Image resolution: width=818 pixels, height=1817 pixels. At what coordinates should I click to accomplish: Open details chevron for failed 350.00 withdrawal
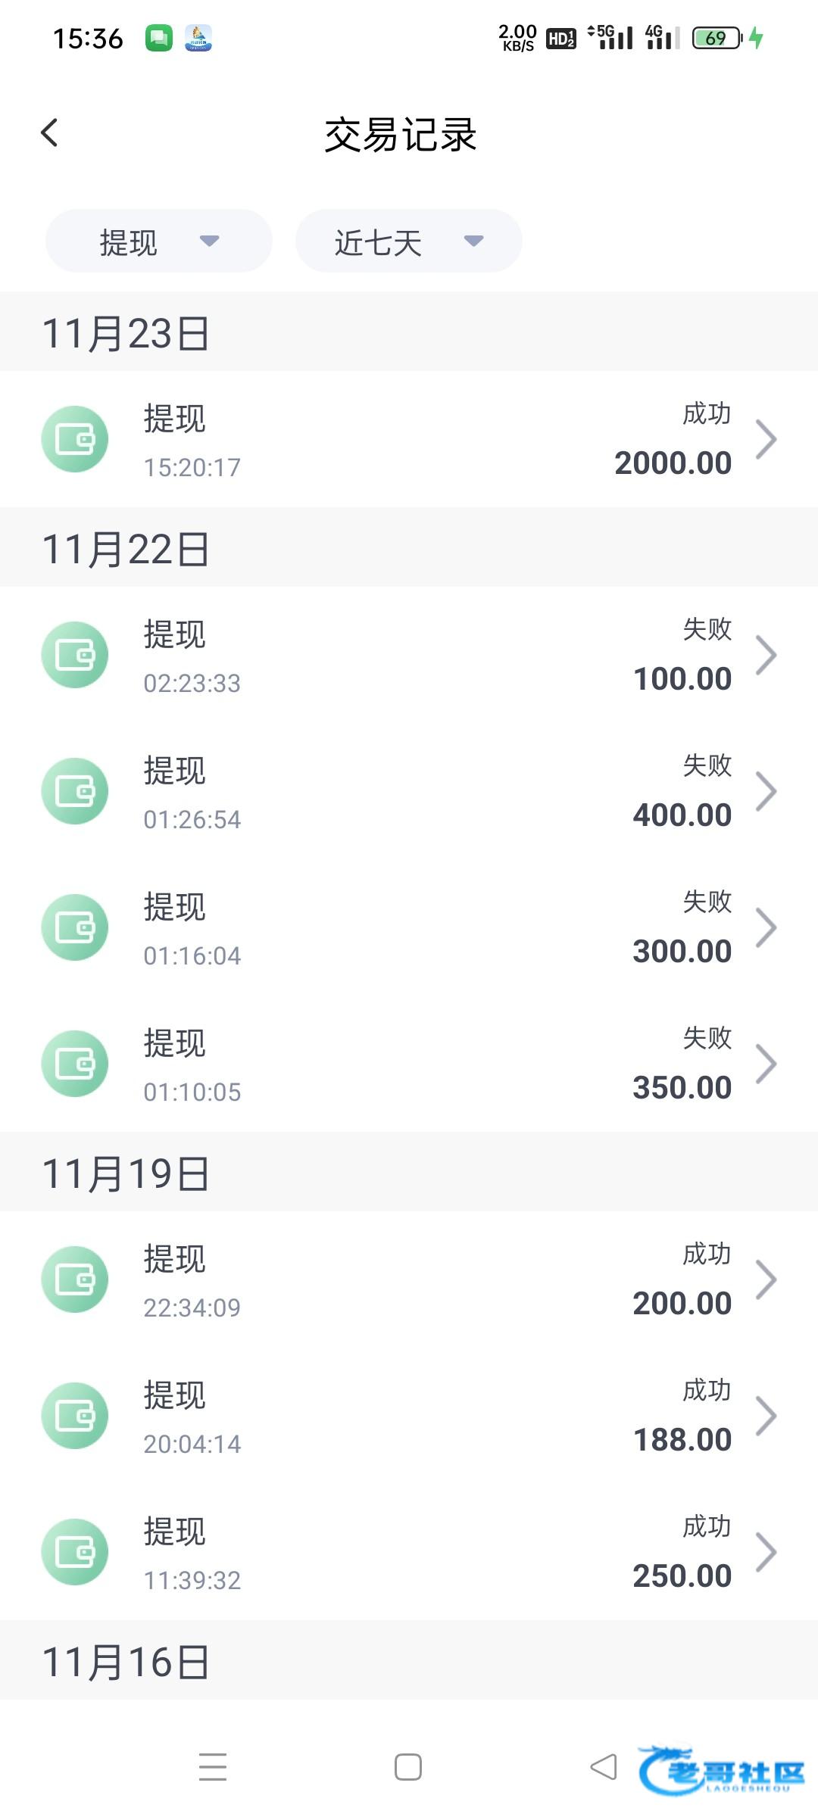point(766,1064)
